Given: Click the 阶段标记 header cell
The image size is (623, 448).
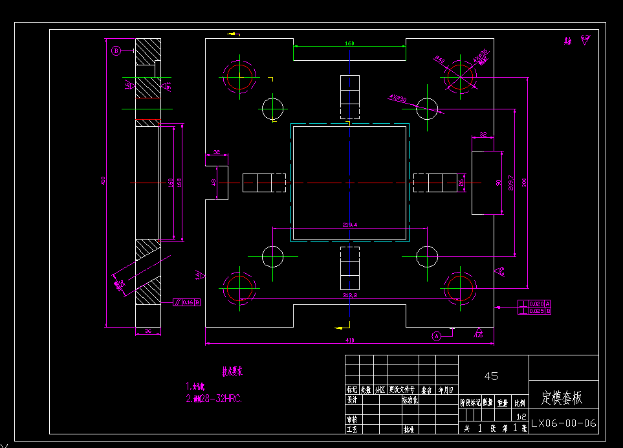Looking at the screenshot, I should (470, 403).
